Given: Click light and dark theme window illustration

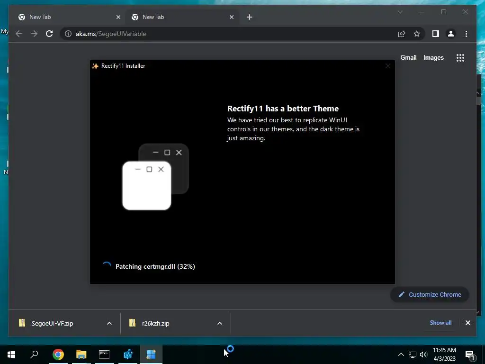Looking at the screenshot, I should pos(155,177).
